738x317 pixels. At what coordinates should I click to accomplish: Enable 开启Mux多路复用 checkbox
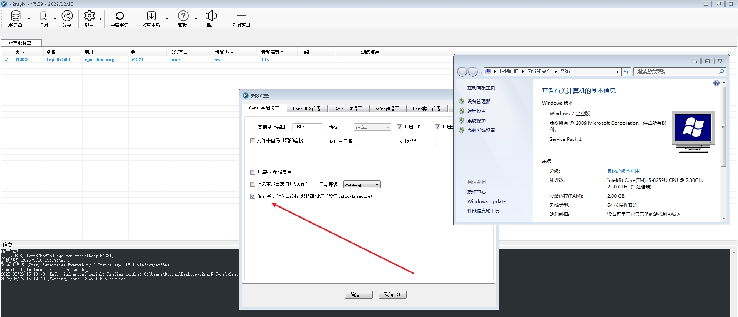click(x=253, y=172)
